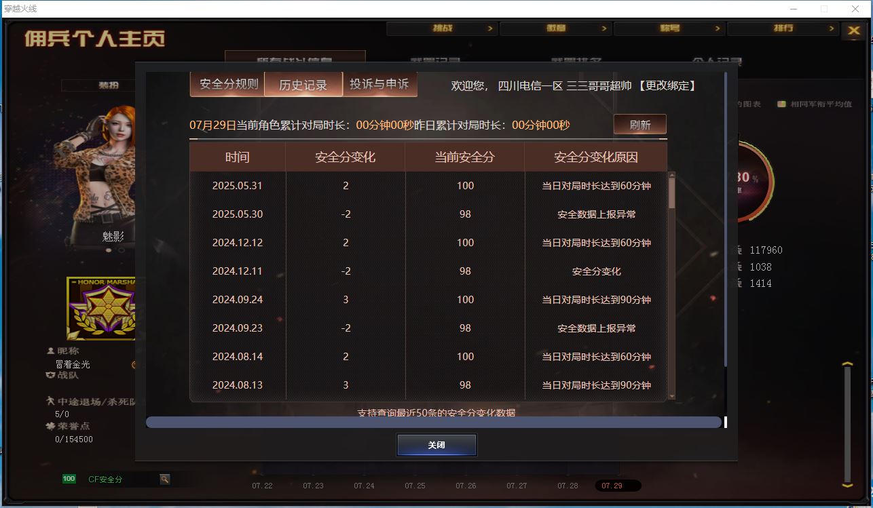Image resolution: width=873 pixels, height=508 pixels.
Task: Select the 历史记录 tab
Action: coord(303,85)
